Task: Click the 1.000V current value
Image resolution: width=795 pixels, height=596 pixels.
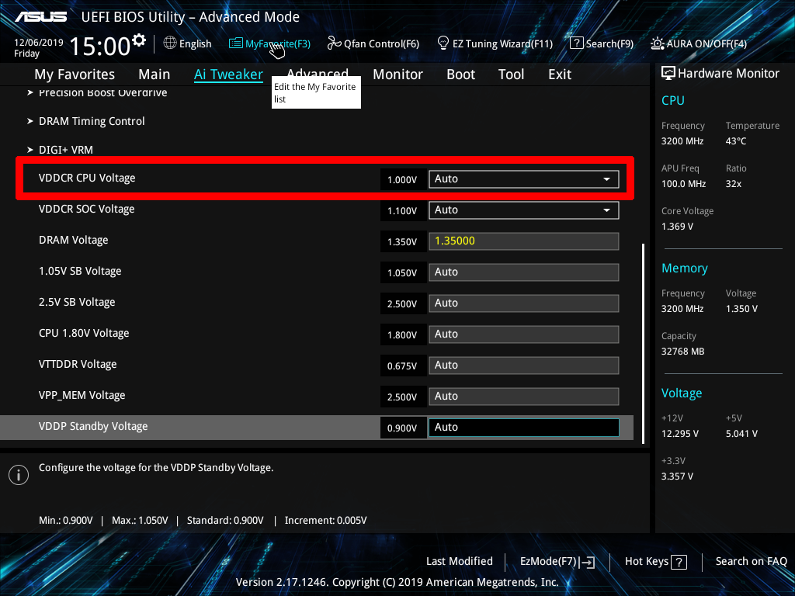Action: [x=402, y=180]
